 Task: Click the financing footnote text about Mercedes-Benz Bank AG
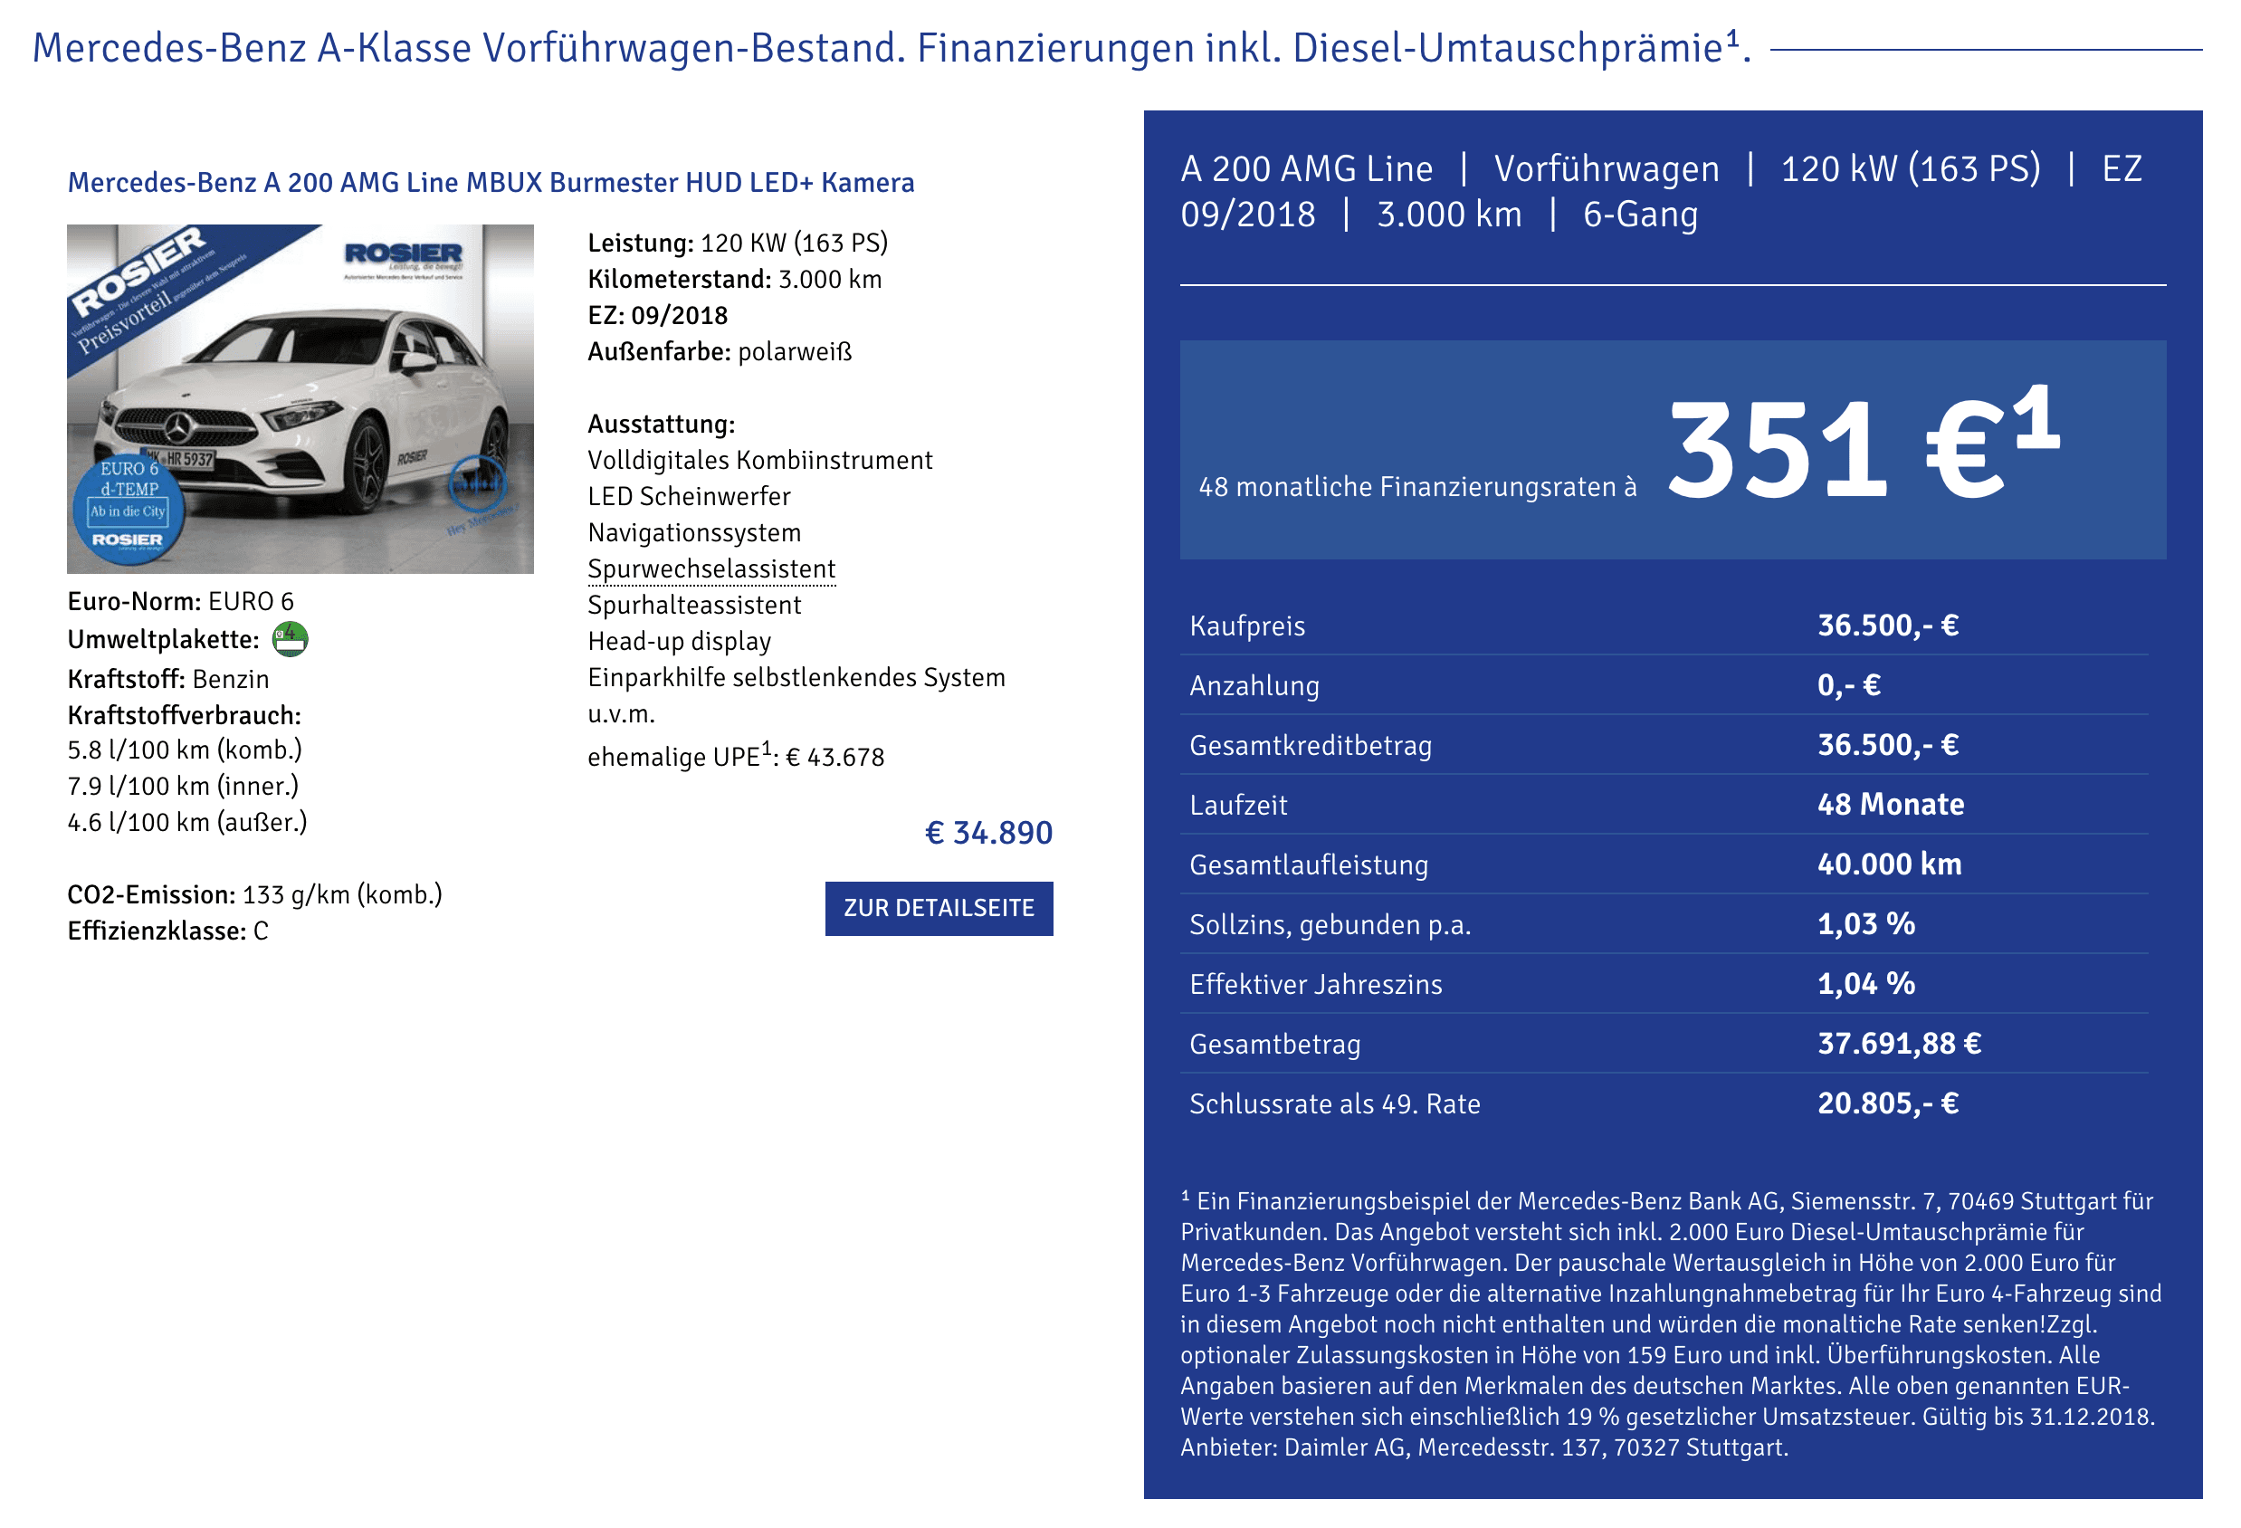[x=1671, y=1323]
